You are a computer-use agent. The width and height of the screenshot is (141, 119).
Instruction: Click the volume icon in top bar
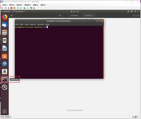[132, 12]
